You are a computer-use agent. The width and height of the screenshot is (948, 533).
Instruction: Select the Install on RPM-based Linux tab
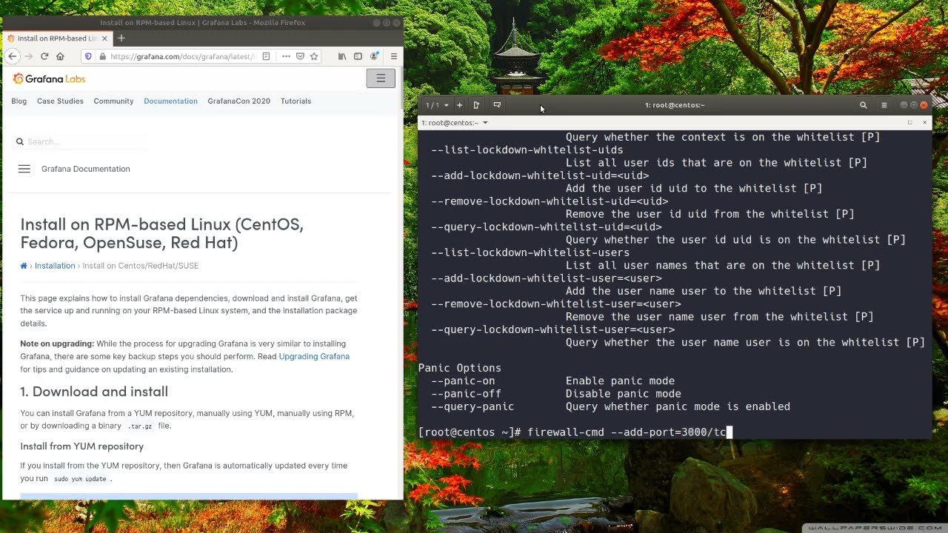point(57,38)
